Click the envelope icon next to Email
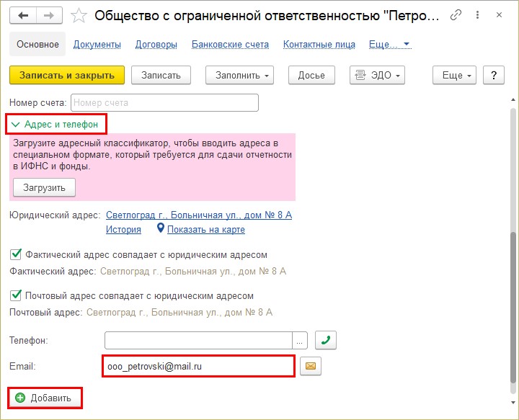The height and width of the screenshot is (420, 519). click(x=311, y=366)
